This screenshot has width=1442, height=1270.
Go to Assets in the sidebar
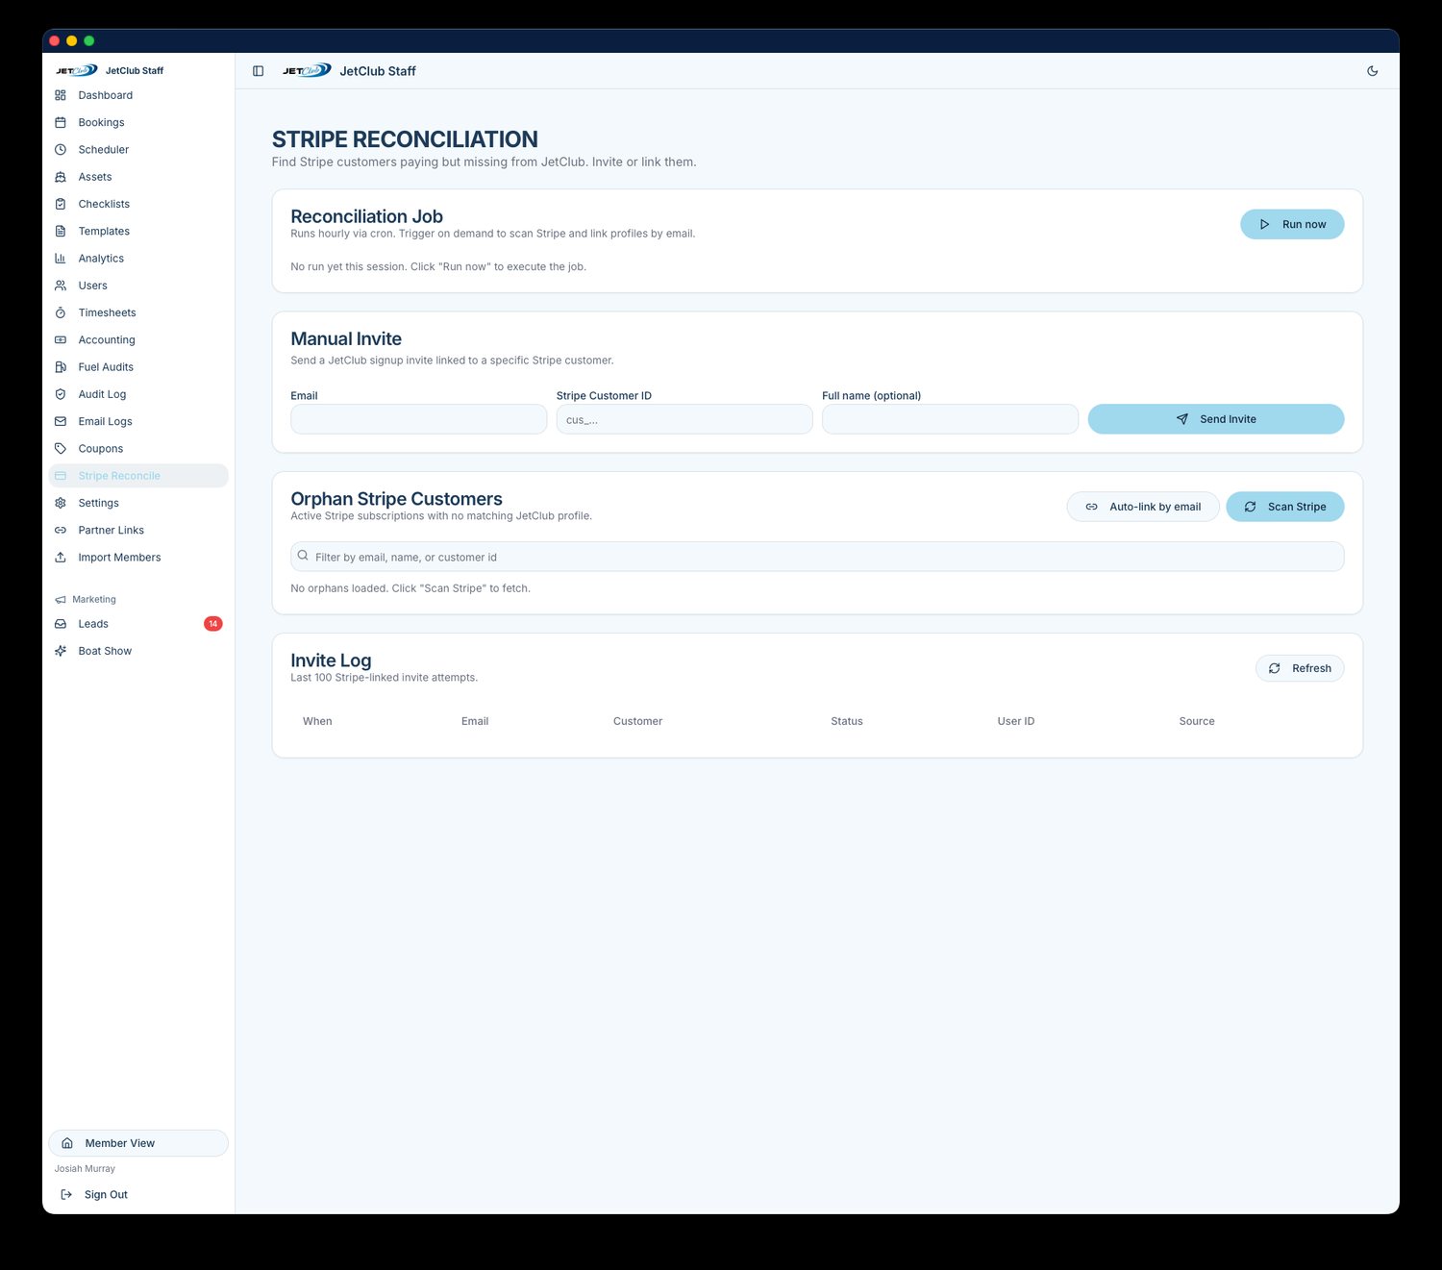coord(138,177)
